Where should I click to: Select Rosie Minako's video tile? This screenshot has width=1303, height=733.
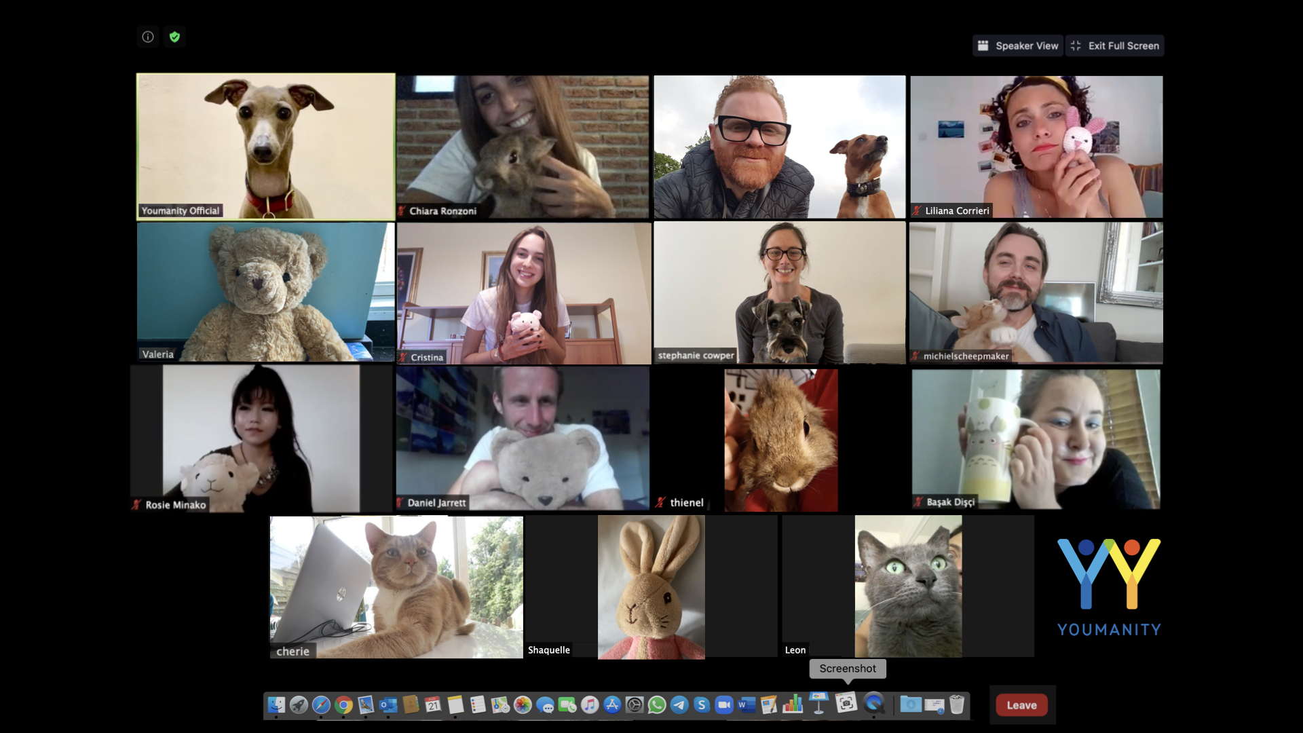click(x=261, y=438)
